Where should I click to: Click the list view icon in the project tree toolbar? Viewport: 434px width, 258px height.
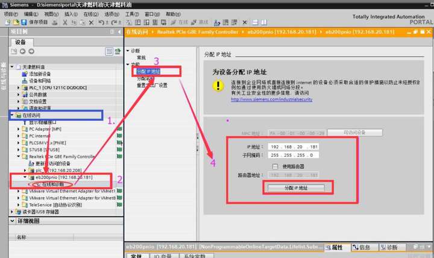(109, 51)
